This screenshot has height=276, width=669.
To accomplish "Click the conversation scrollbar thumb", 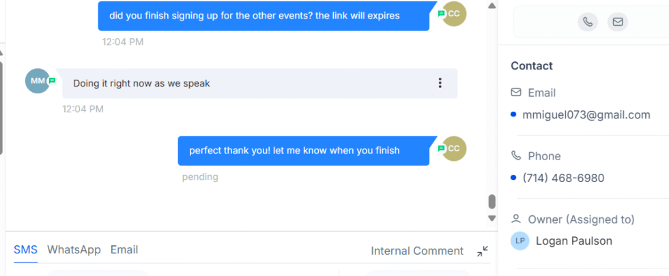I will click(491, 202).
